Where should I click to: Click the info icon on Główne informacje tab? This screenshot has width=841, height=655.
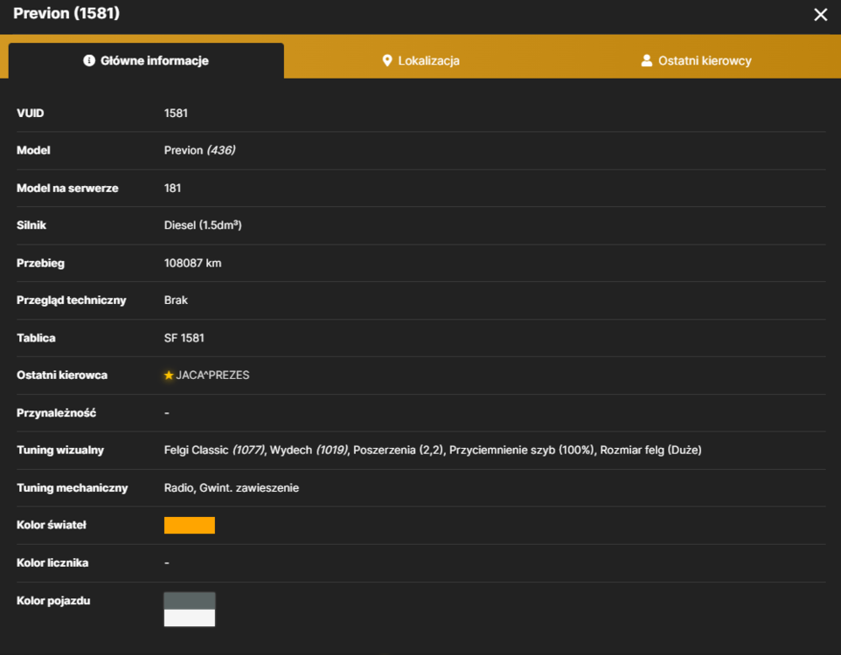coord(89,60)
